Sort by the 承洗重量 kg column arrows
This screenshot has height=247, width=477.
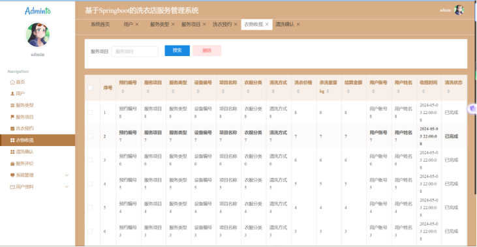point(328,91)
